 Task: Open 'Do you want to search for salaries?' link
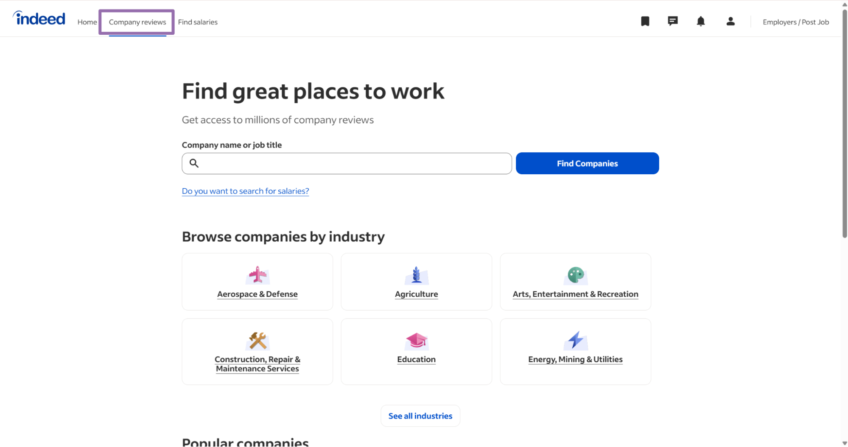coord(245,191)
